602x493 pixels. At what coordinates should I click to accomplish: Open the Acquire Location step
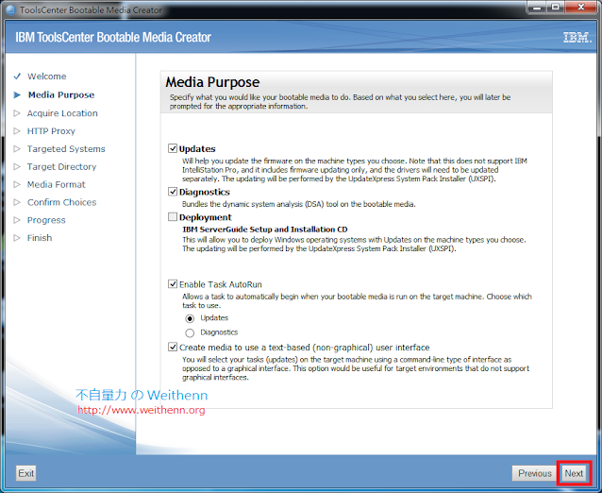tap(62, 113)
